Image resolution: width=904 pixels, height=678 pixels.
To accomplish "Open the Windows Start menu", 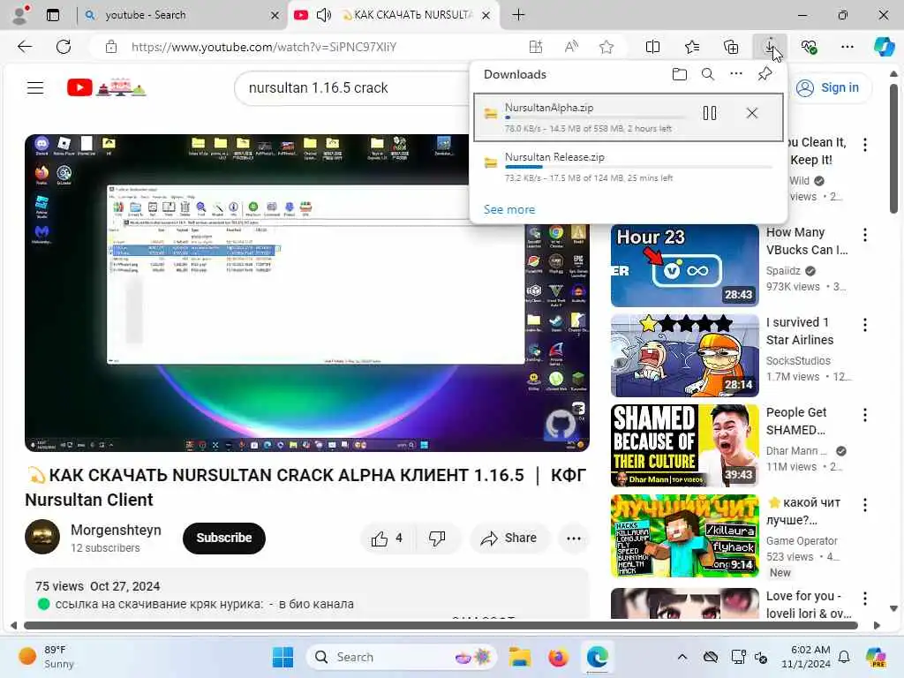I will pyautogui.click(x=282, y=657).
